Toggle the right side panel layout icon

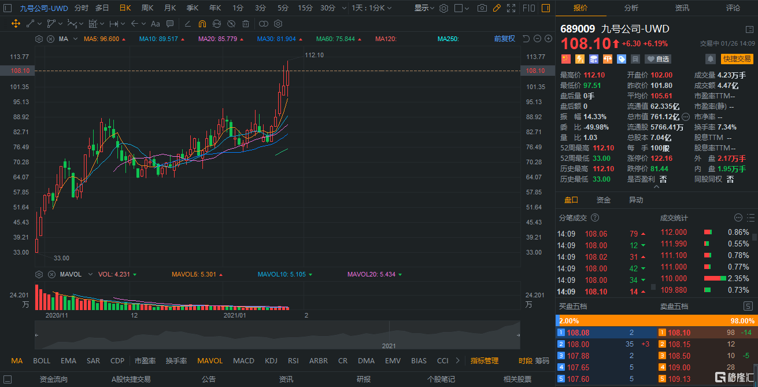(546, 8)
